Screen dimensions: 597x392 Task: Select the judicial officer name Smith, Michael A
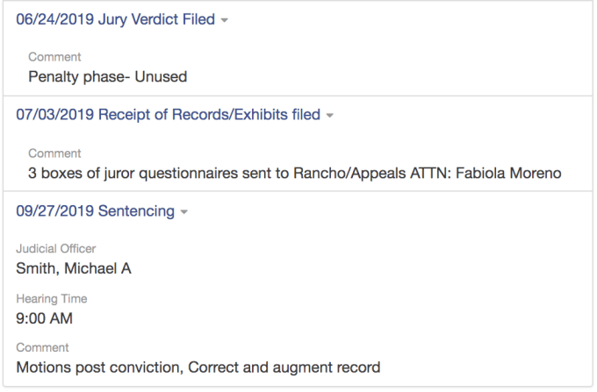[74, 268]
